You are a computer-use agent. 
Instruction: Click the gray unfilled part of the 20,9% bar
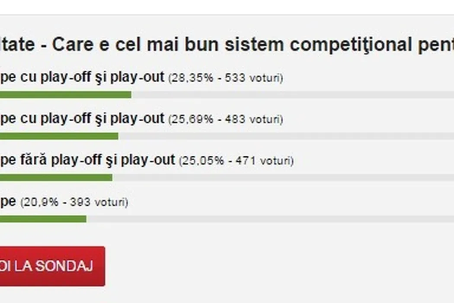click(x=268, y=219)
